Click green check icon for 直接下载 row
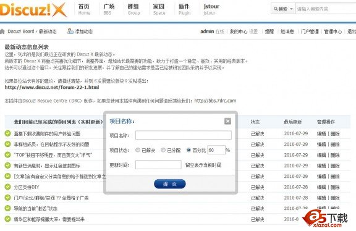 pyautogui.click(x=7, y=133)
